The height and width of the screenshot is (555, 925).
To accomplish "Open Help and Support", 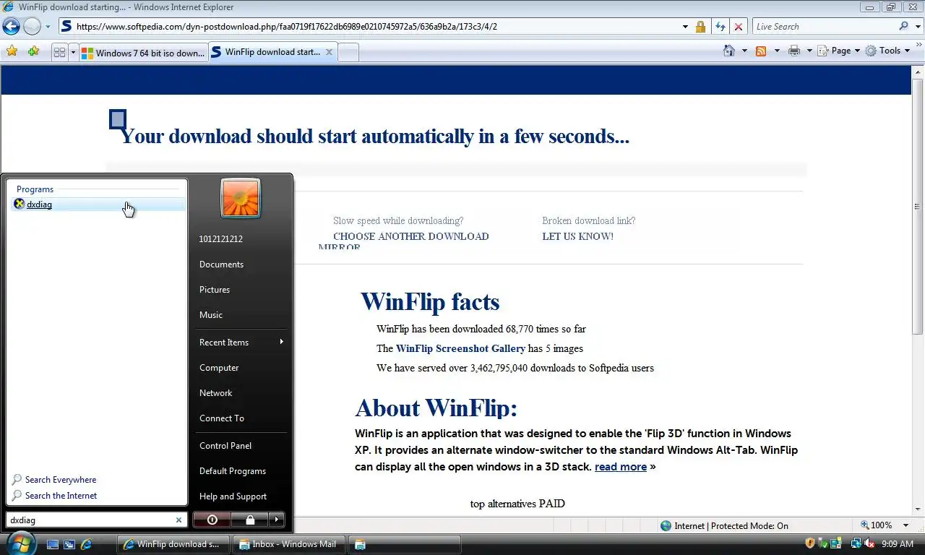I will [x=233, y=496].
